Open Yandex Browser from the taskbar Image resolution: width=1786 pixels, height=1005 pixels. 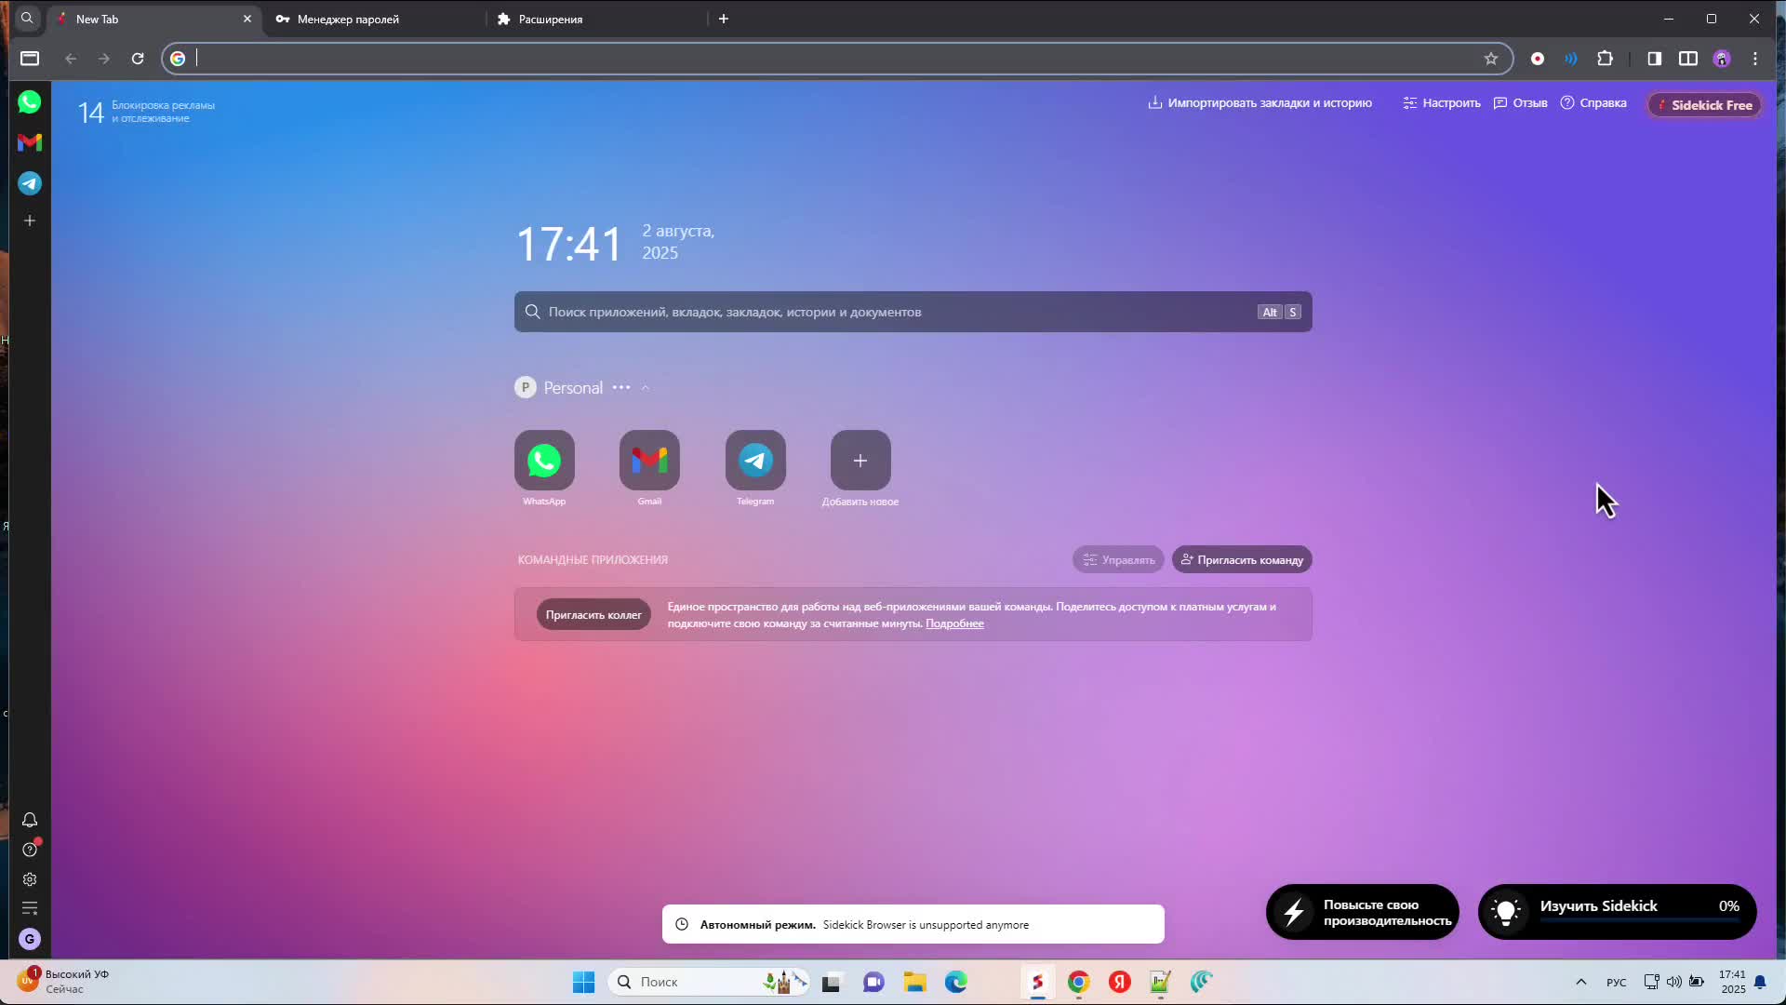tap(1119, 982)
